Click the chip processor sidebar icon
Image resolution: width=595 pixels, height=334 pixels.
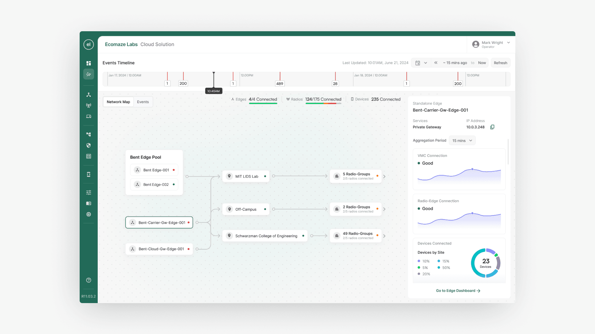[x=89, y=214]
